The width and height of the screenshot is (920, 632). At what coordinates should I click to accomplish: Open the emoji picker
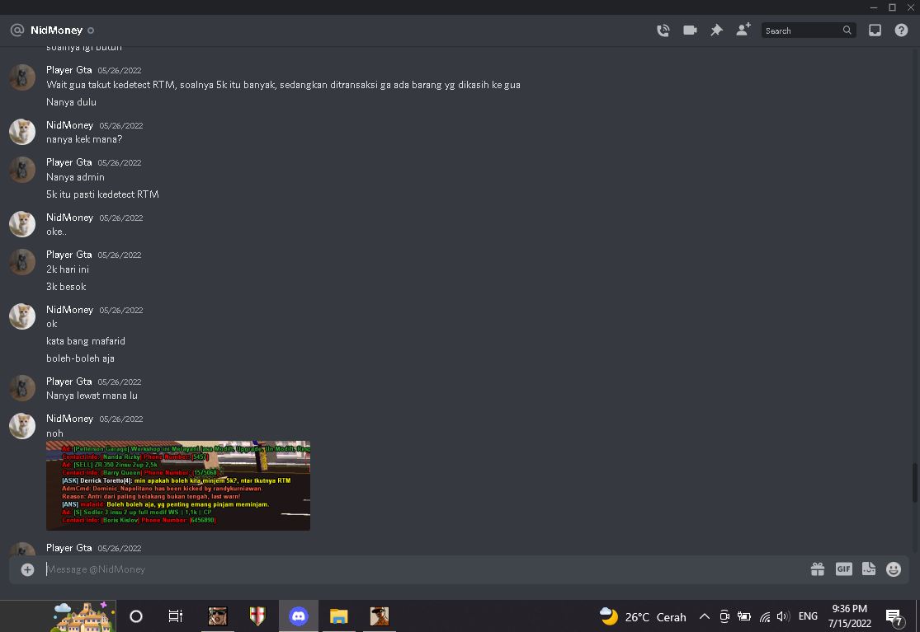click(x=894, y=569)
